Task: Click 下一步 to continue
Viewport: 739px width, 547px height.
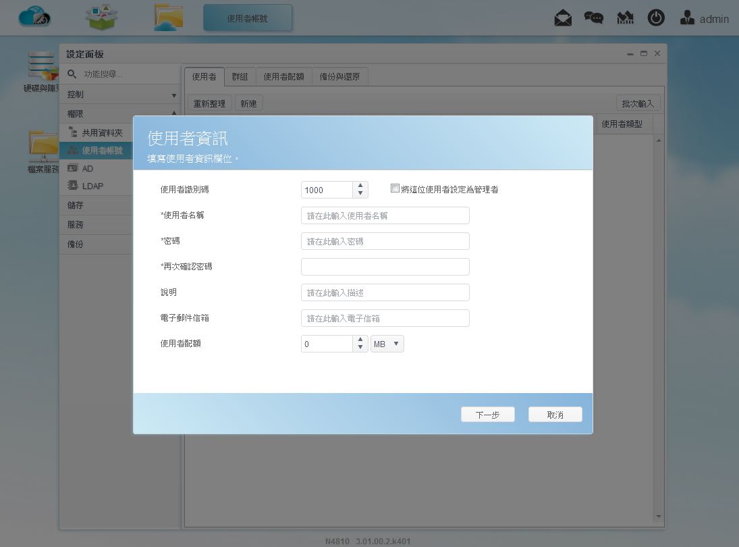Action: tap(488, 415)
